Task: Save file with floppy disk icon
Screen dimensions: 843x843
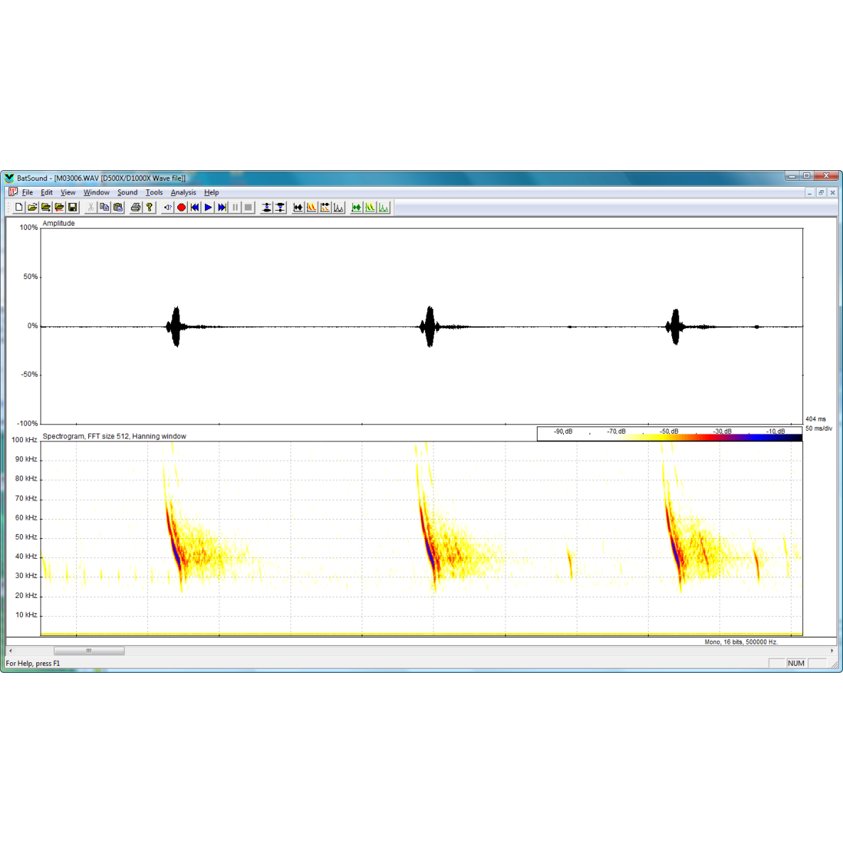Action: 73,207
